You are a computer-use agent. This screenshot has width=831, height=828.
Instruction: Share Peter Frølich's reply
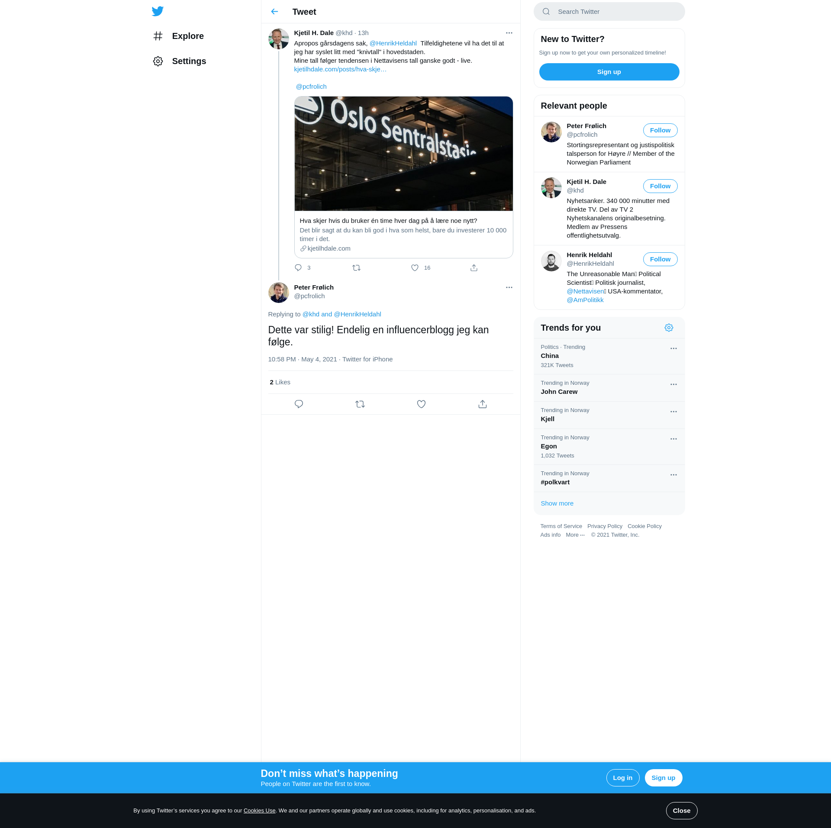pos(483,404)
